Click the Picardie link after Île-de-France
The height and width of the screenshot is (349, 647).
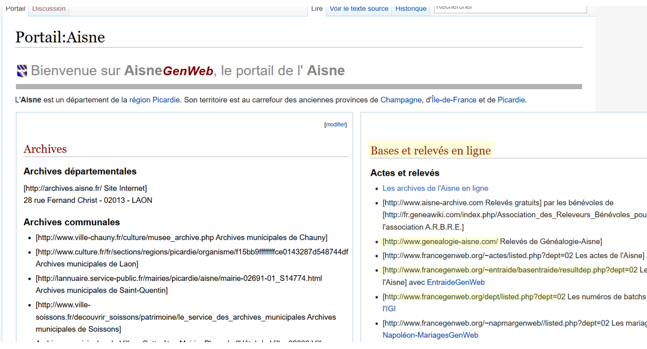pyautogui.click(x=511, y=100)
